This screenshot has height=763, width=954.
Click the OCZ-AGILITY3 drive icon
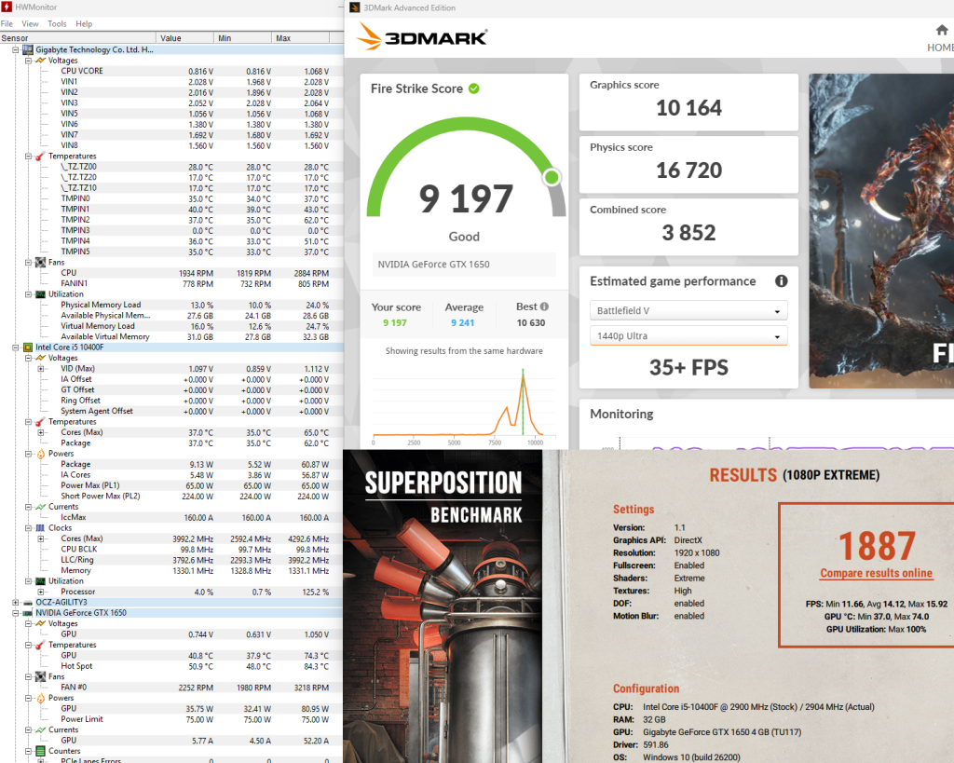27,603
